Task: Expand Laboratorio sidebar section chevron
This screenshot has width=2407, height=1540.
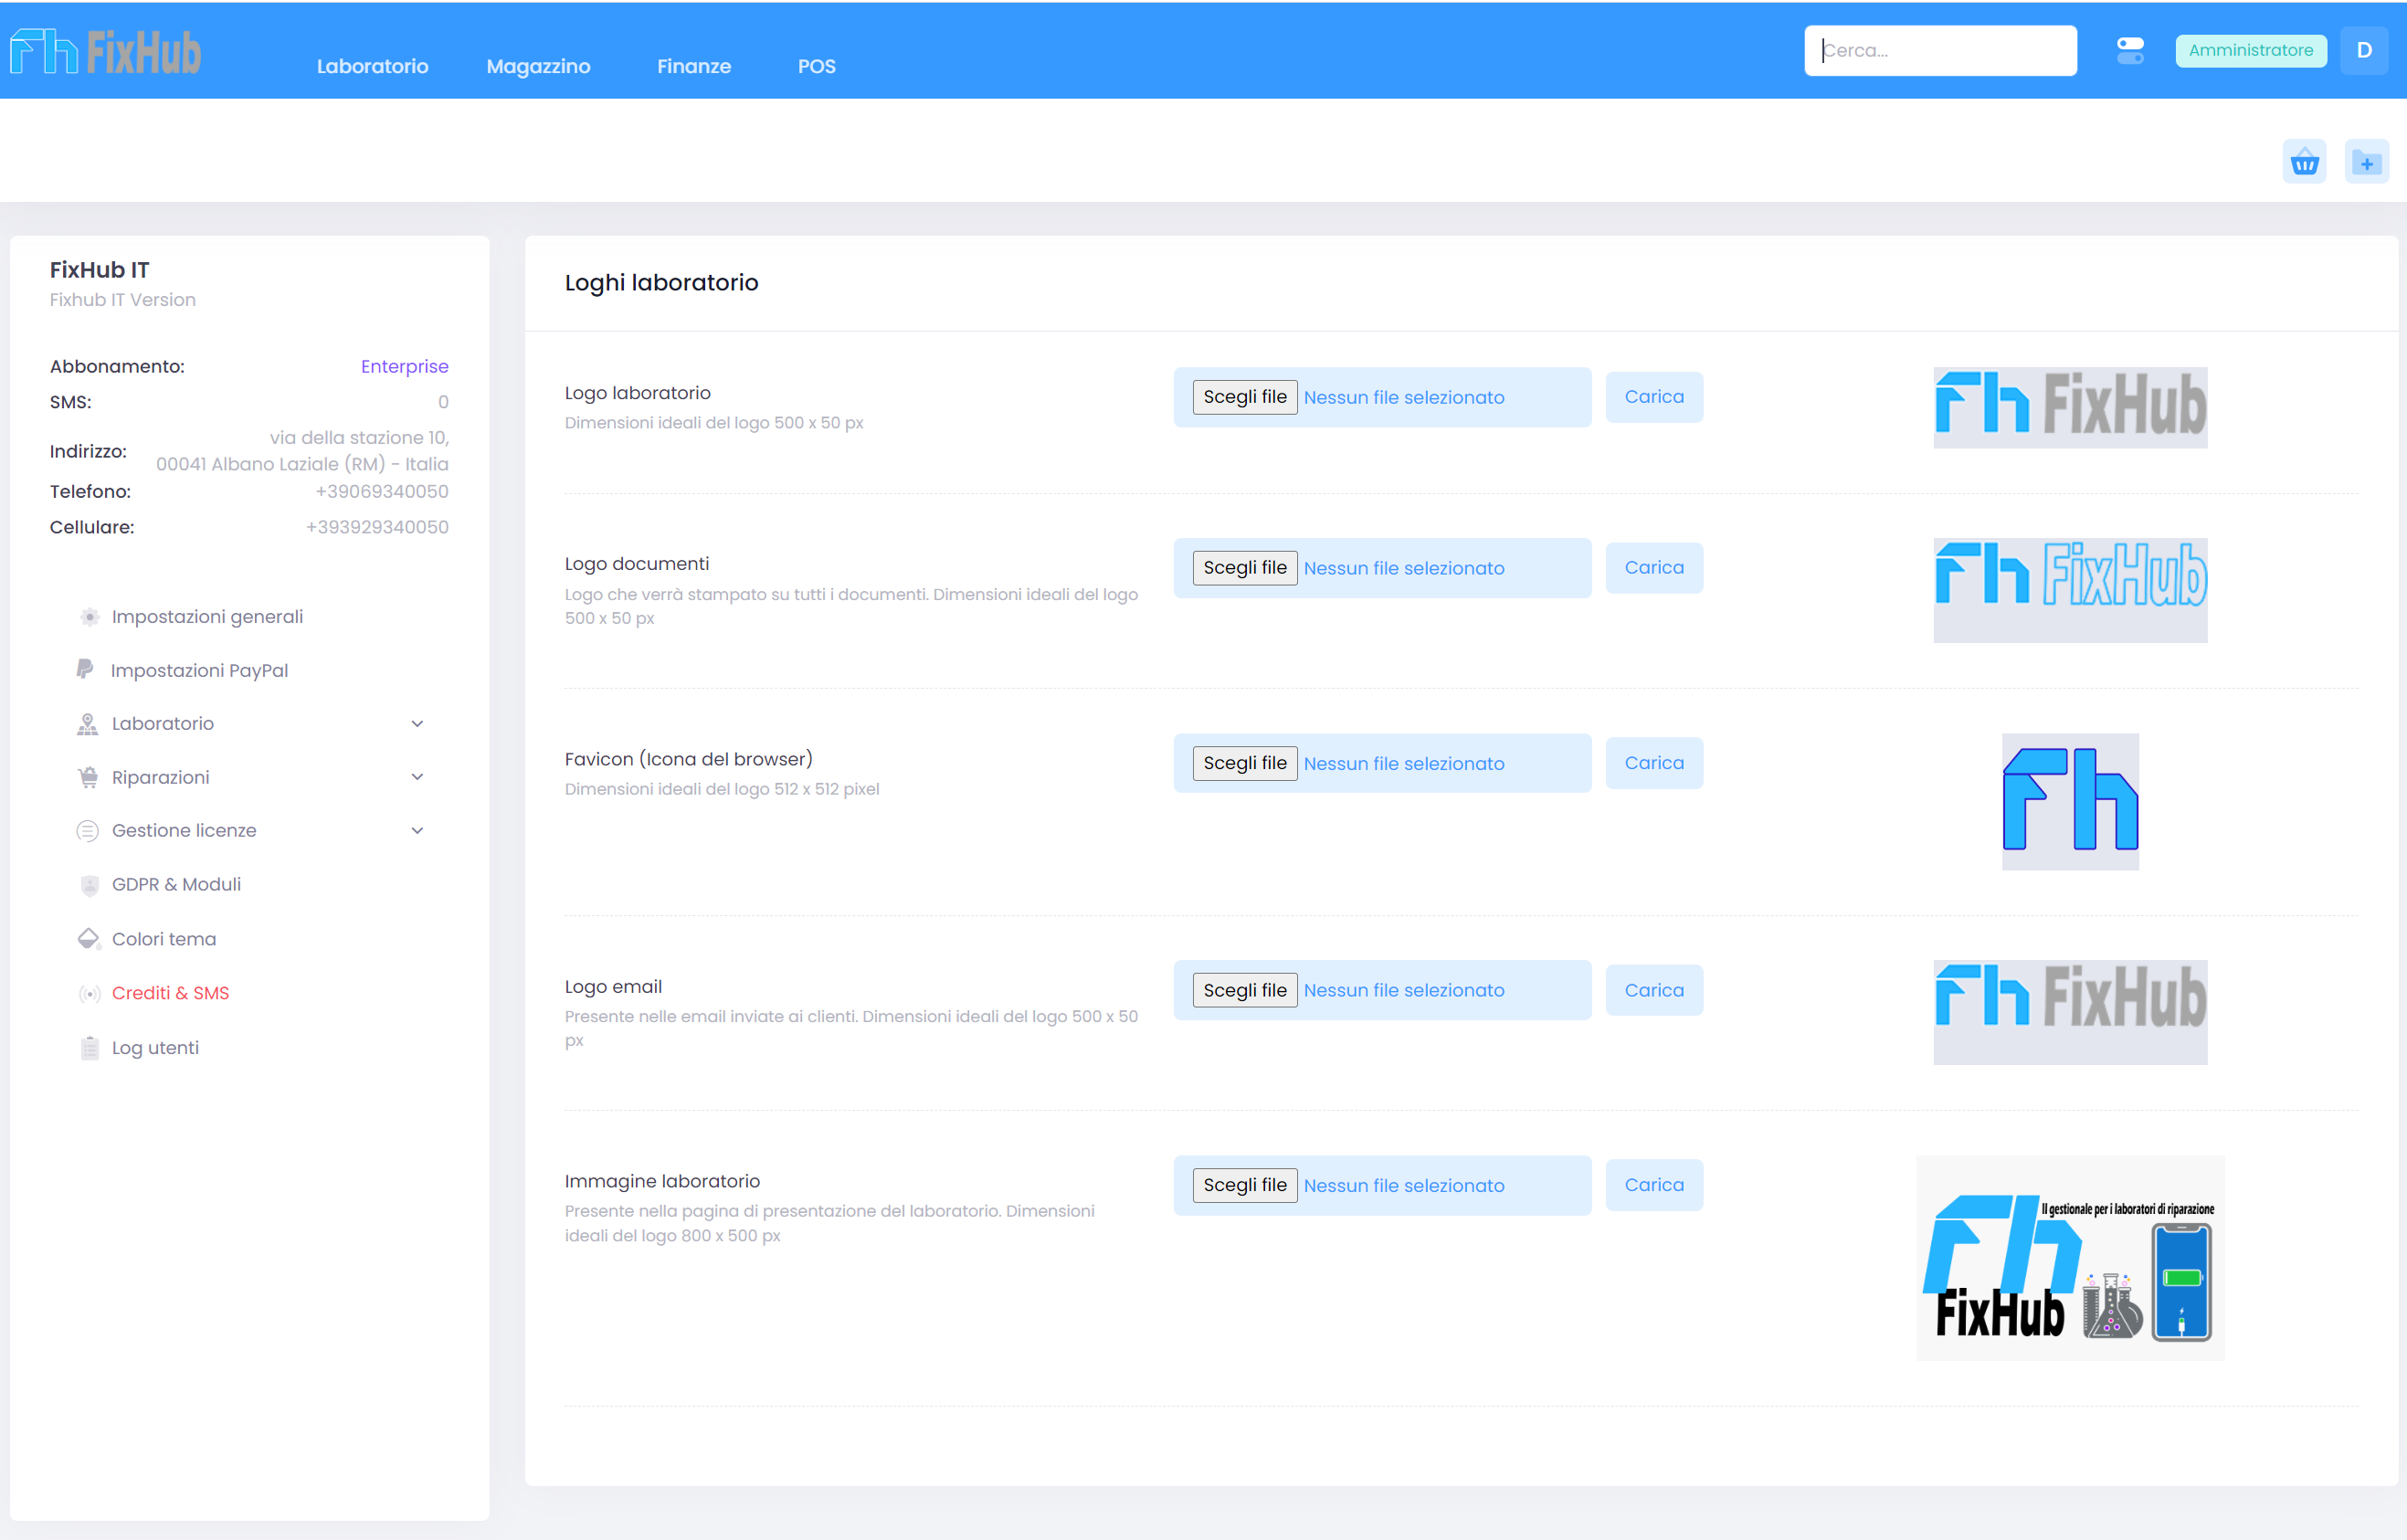Action: (417, 724)
